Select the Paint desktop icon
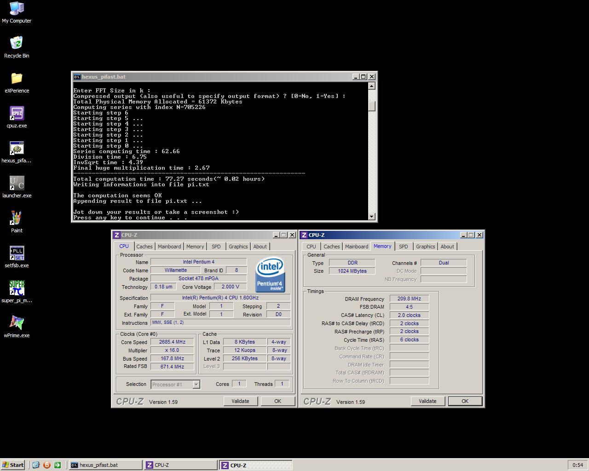The image size is (589, 471). click(17, 222)
